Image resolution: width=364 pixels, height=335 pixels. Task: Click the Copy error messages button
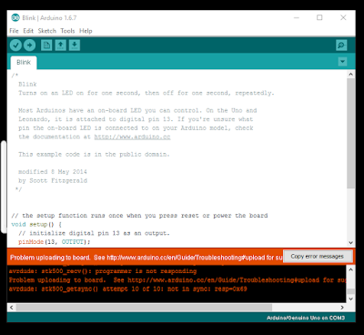(x=318, y=257)
